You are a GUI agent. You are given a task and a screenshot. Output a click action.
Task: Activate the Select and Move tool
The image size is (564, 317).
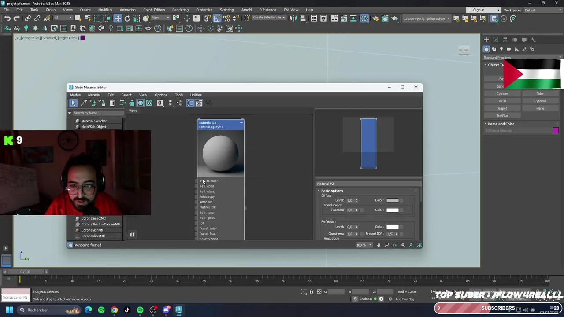click(118, 18)
